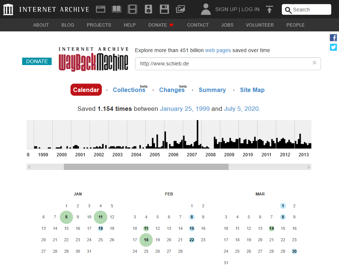Click the web pages link
This screenshot has height=266, width=339.
218,50
